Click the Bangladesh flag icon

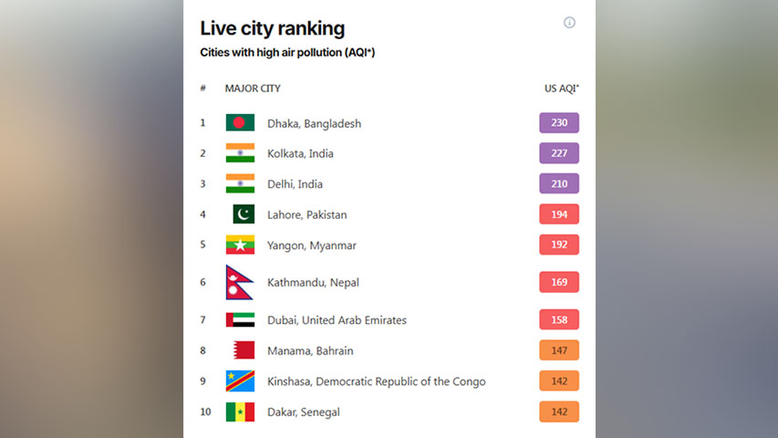tap(240, 123)
